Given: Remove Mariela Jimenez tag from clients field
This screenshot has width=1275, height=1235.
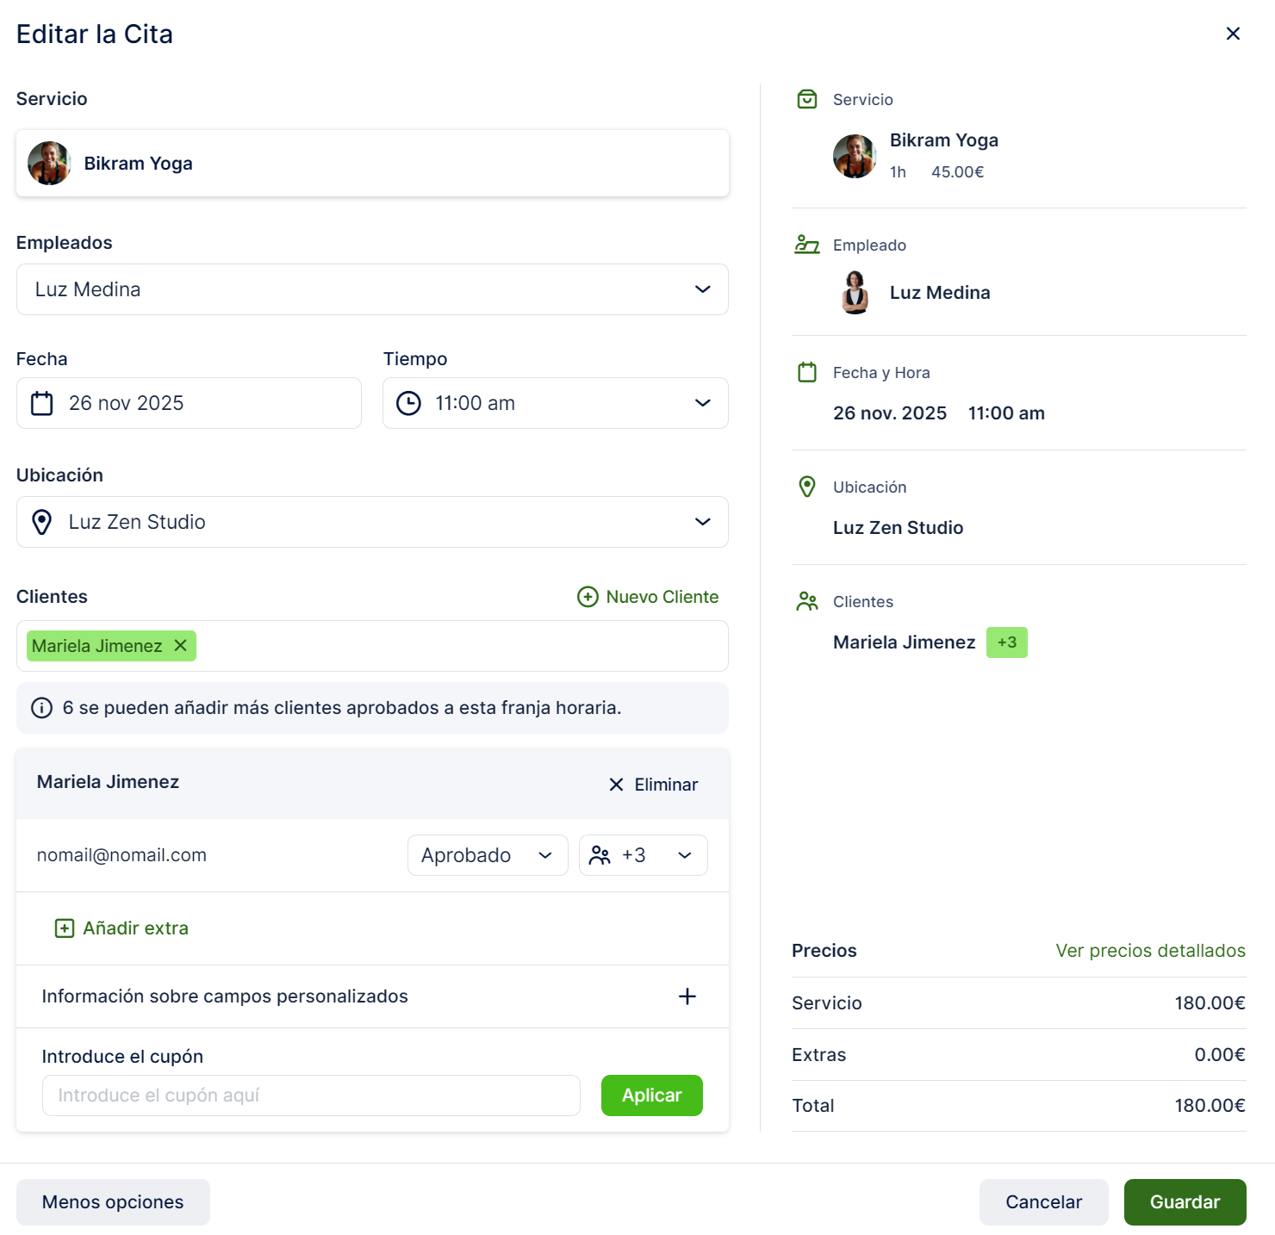Looking at the screenshot, I should pyautogui.click(x=181, y=645).
